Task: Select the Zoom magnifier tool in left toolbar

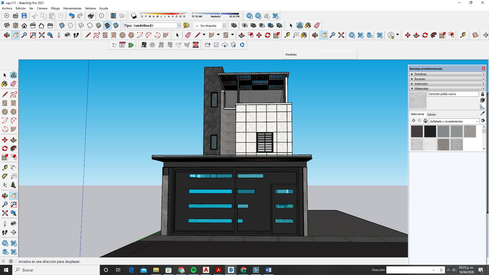Action: [5, 204]
